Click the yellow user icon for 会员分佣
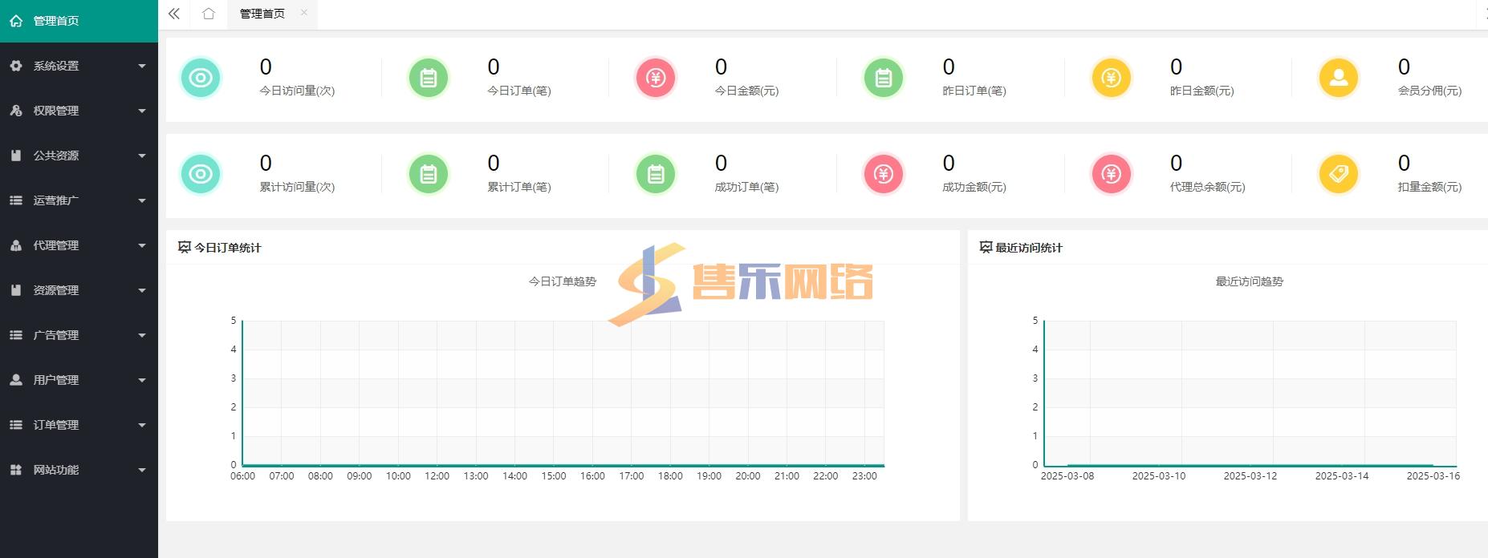This screenshot has width=1488, height=558. click(1338, 78)
